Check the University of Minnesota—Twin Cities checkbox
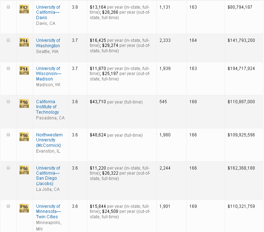 point(9,206)
